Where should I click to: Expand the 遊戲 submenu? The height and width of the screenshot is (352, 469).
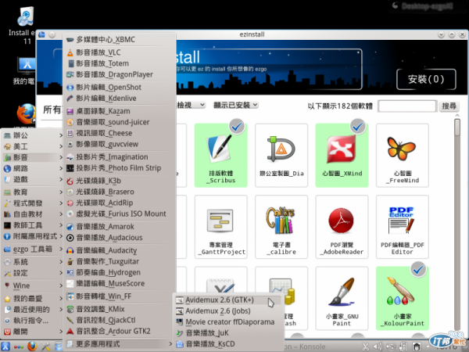(33, 179)
